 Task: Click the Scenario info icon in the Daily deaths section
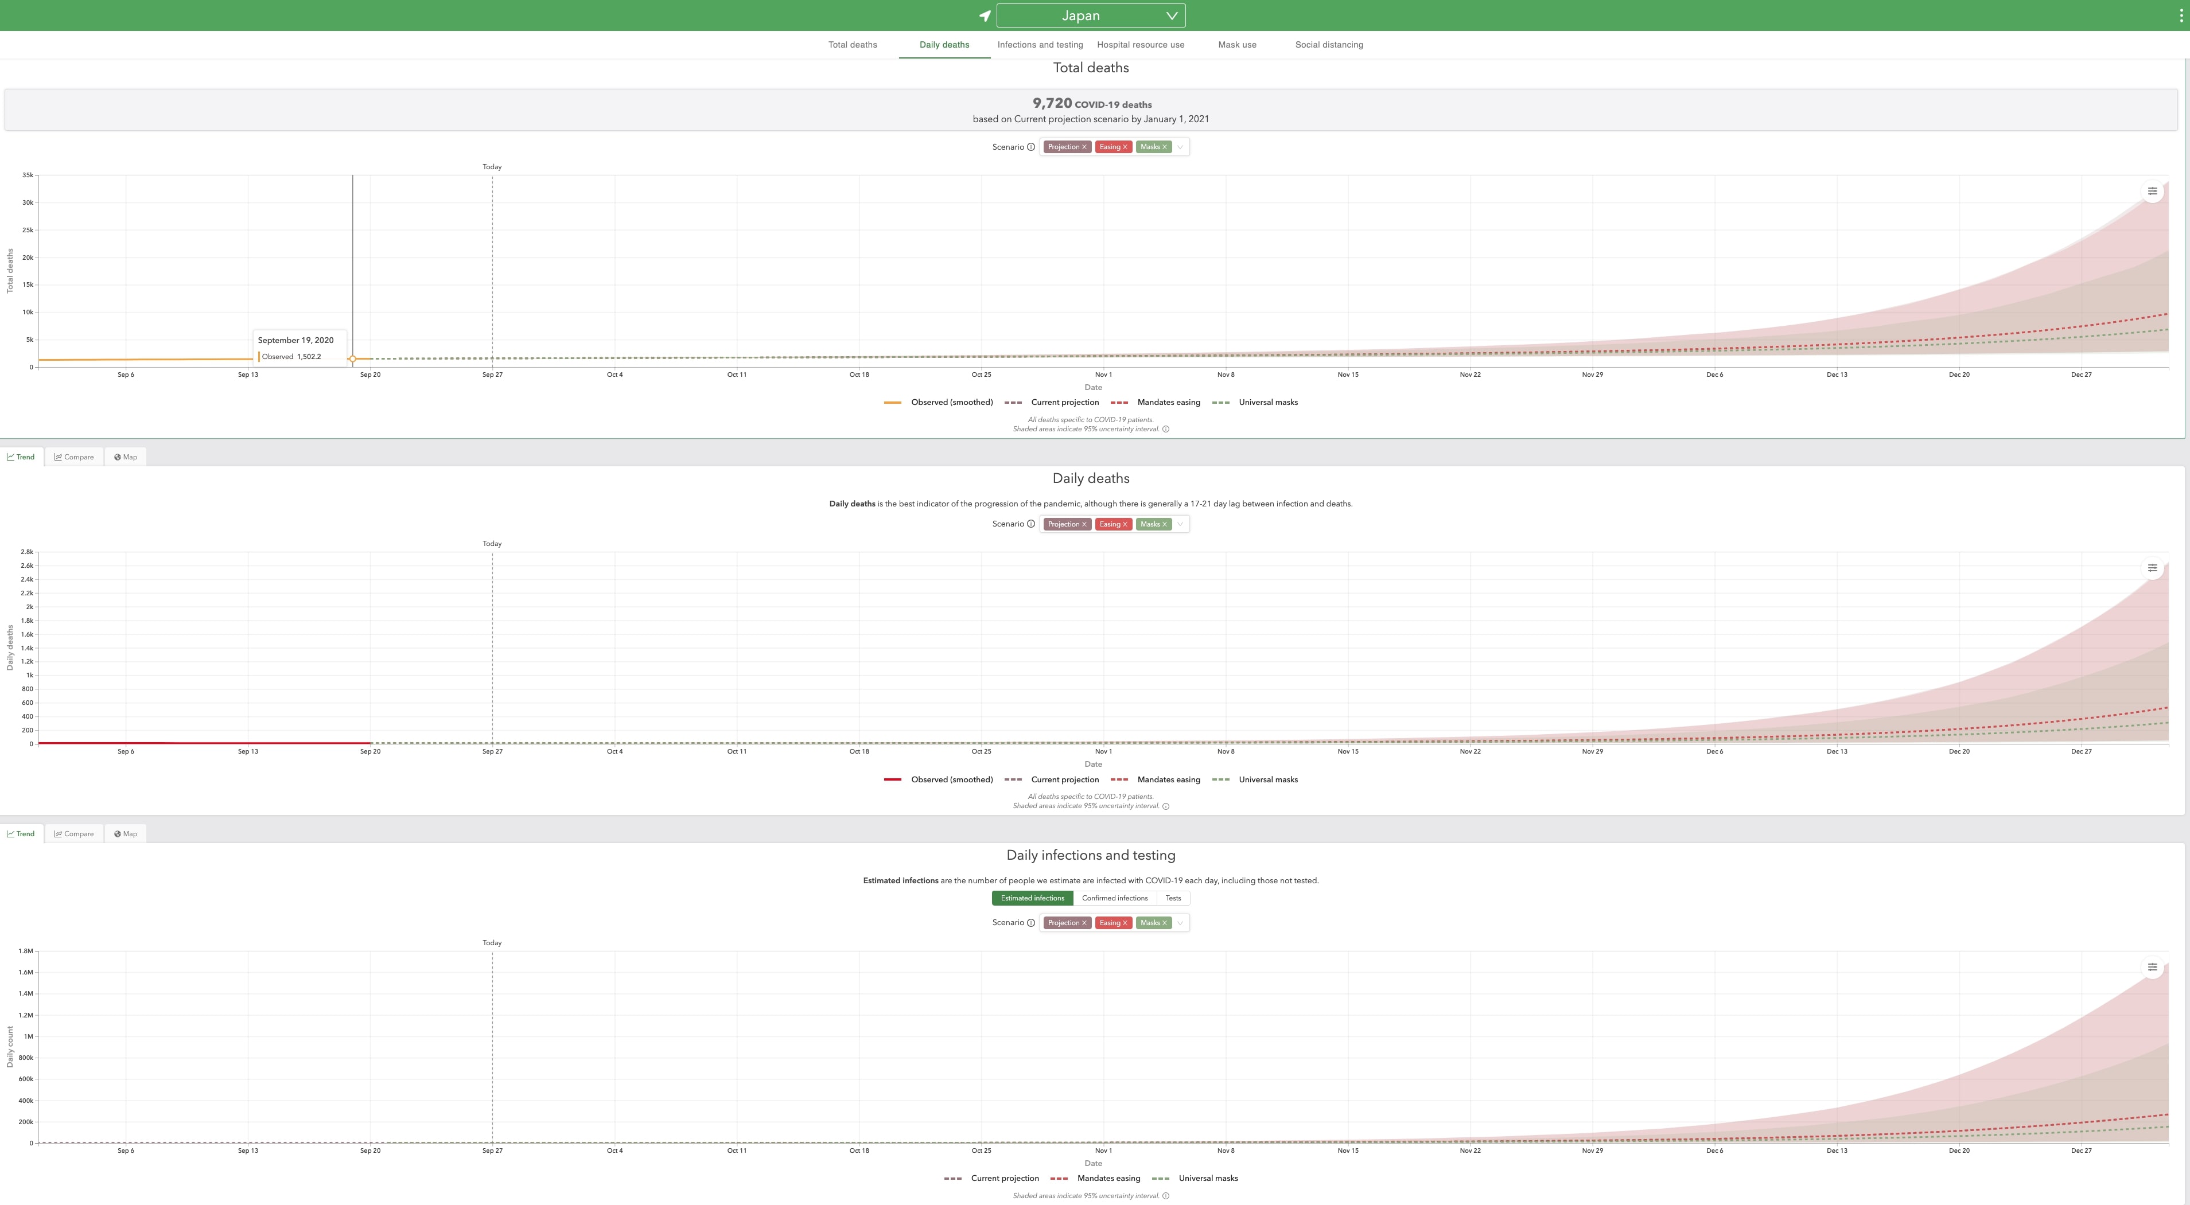[1031, 524]
